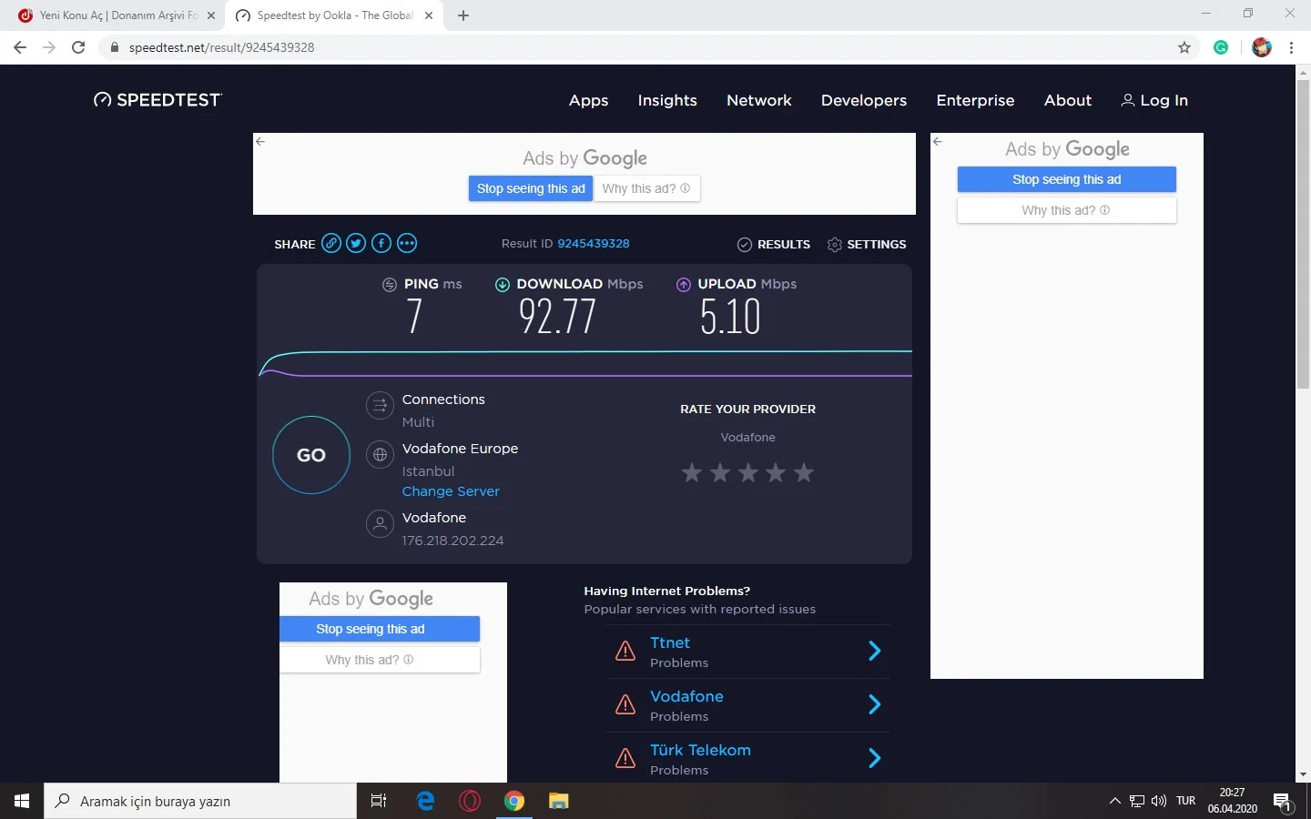The image size is (1311, 819).
Task: Expand Ttnet problems entry
Action: [x=874, y=651]
